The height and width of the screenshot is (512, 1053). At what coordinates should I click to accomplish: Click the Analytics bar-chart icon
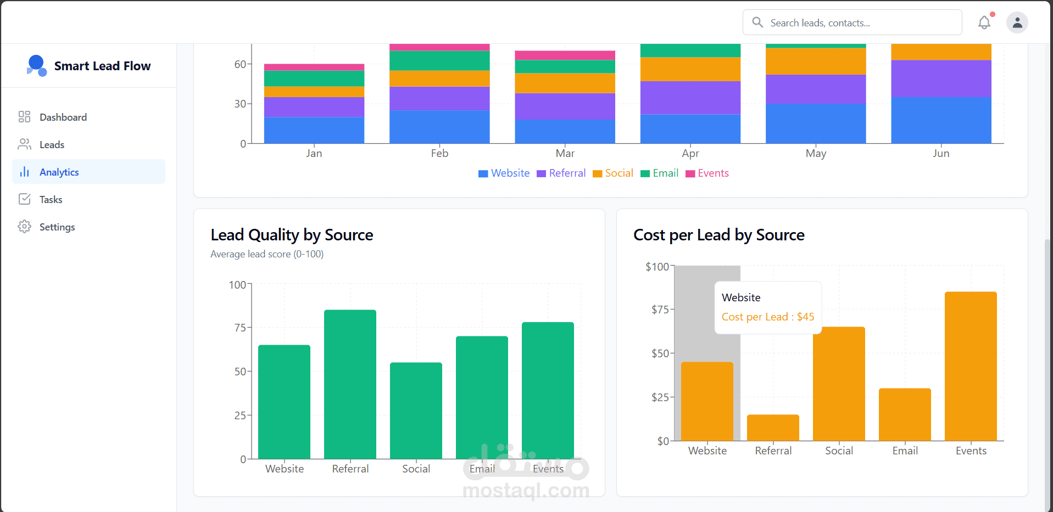tap(24, 172)
